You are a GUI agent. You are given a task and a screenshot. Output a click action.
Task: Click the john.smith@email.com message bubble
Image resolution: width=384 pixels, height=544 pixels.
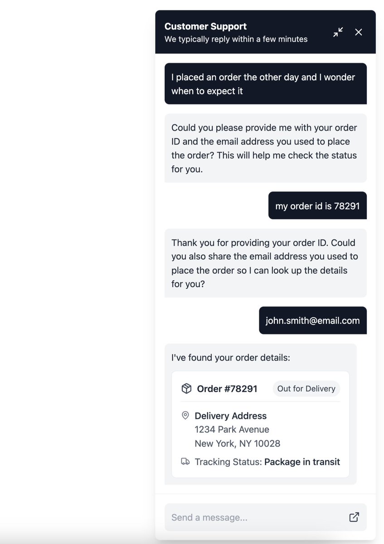click(313, 321)
